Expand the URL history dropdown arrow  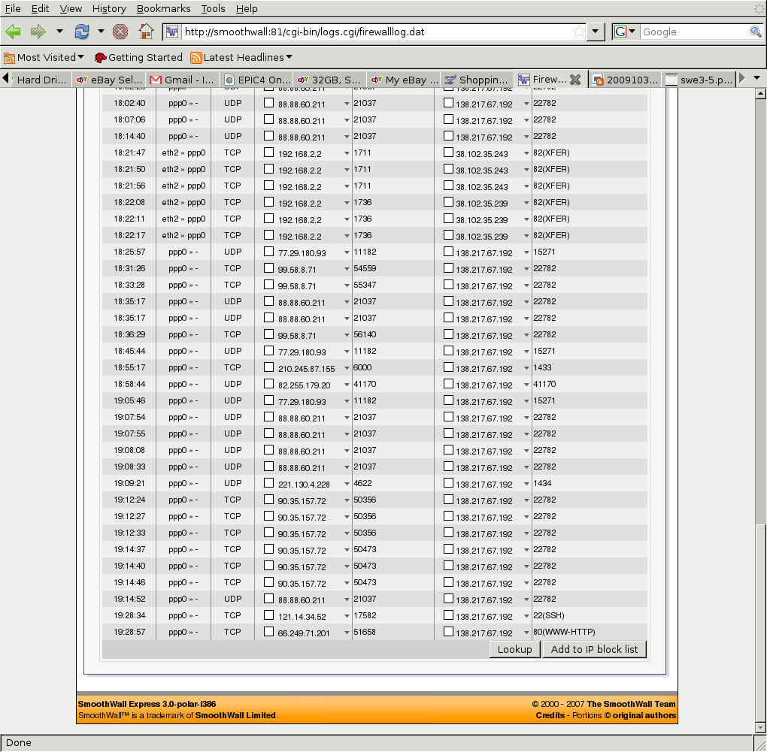coord(596,32)
